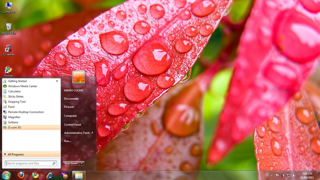The height and width of the screenshot is (180, 320).
Task: Click the volume speaker tray icon
Action: pyautogui.click(x=294, y=176)
